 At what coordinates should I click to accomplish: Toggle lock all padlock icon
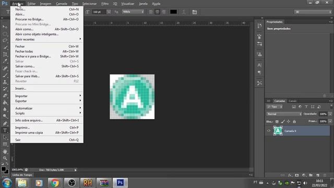294,122
